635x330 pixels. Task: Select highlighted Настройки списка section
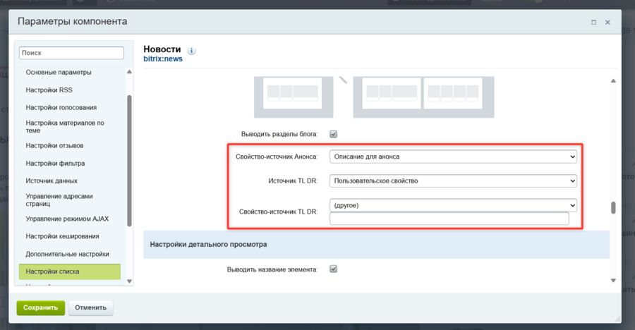70,271
